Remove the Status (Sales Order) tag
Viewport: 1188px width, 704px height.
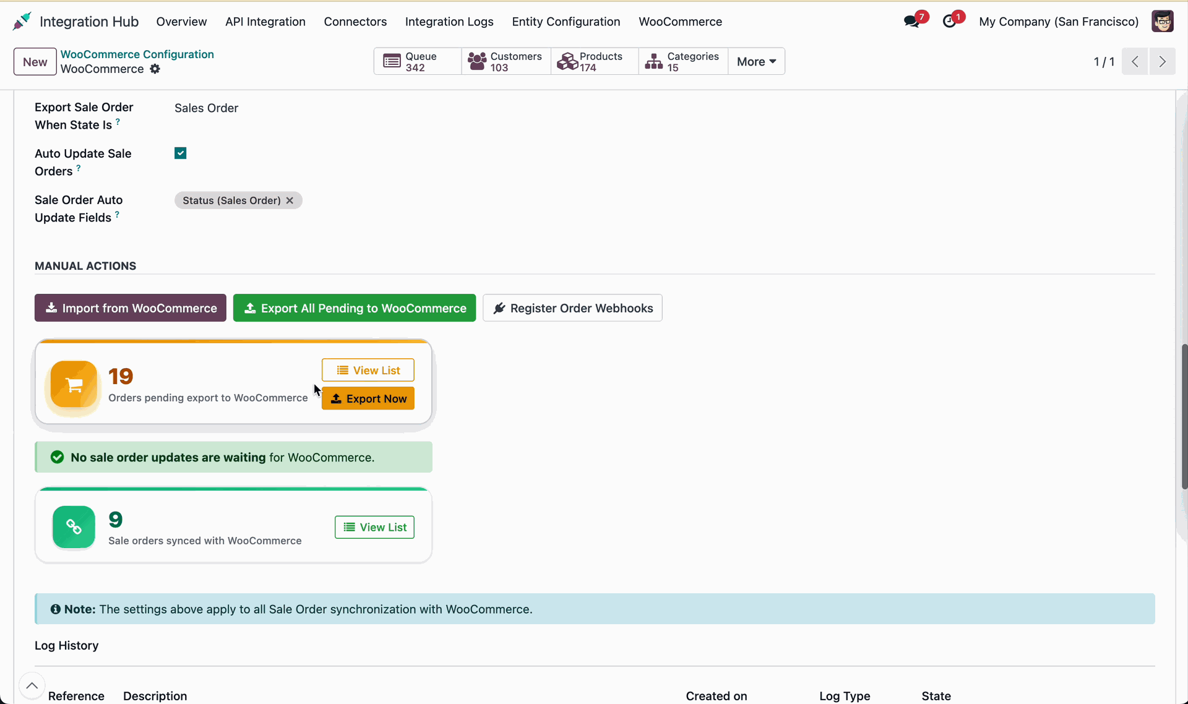coord(290,200)
